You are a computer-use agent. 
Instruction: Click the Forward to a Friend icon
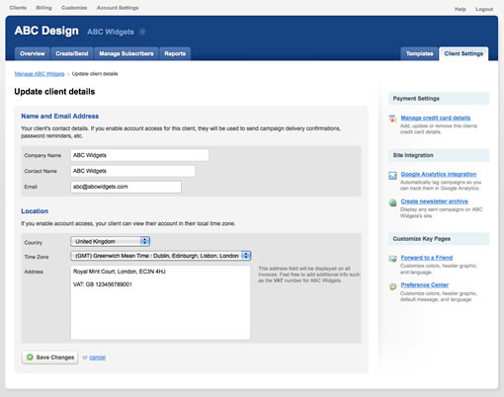(392, 259)
